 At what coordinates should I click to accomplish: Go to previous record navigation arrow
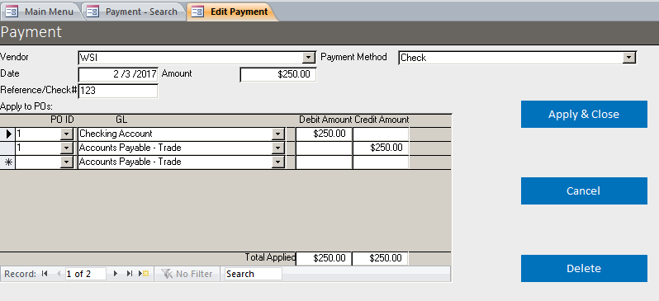pyautogui.click(x=59, y=274)
